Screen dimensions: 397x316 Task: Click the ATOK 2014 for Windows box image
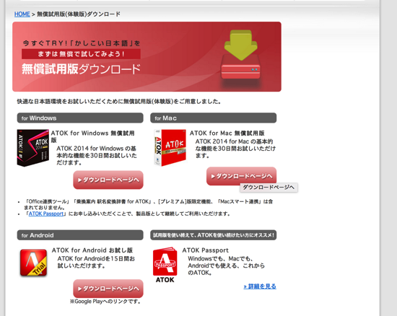(x=33, y=148)
